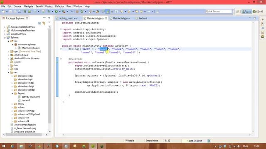The image size is (266, 149).
Task: Collapse the Spinner project node
Action: coord(5,38)
